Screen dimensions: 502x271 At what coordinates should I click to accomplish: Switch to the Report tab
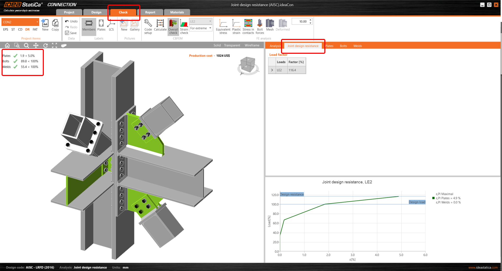(150, 12)
